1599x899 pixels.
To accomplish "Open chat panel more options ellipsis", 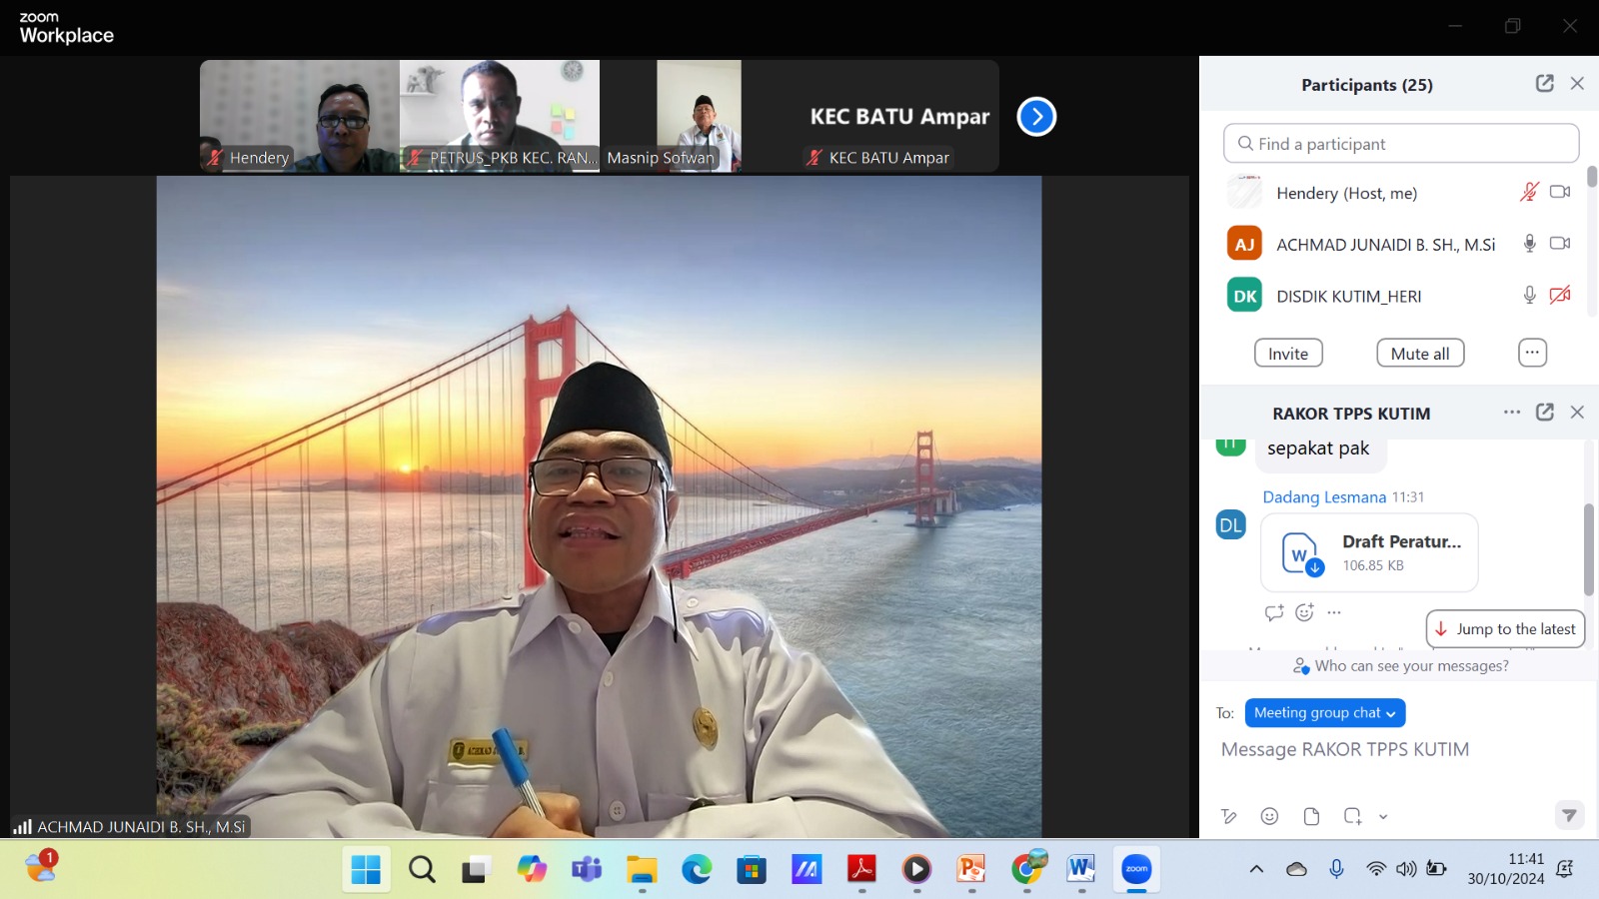I will (1511, 413).
